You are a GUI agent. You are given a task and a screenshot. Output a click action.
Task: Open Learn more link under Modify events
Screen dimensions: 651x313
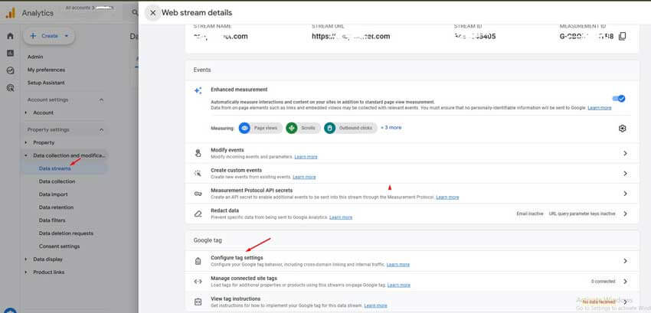(306, 157)
